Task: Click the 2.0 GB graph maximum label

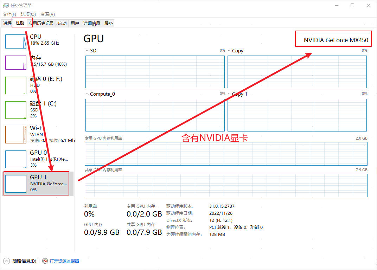Action: 362,138
